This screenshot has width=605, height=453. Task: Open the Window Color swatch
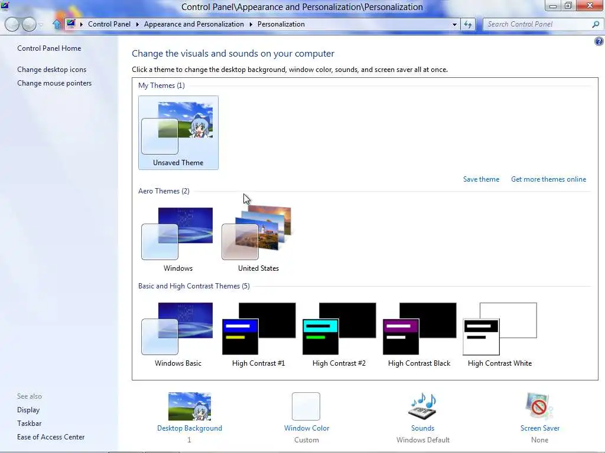click(306, 406)
